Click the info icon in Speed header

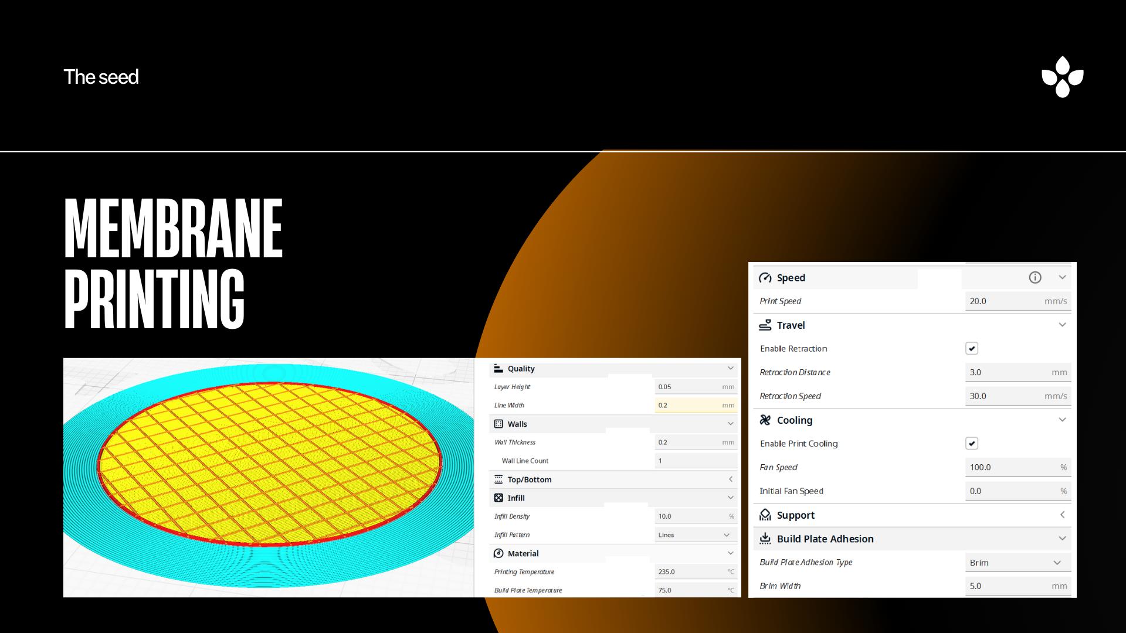pos(1035,278)
